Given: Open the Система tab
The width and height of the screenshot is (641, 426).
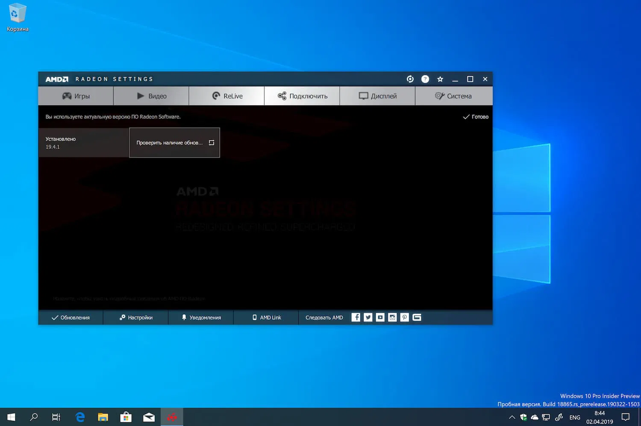Looking at the screenshot, I should (454, 96).
